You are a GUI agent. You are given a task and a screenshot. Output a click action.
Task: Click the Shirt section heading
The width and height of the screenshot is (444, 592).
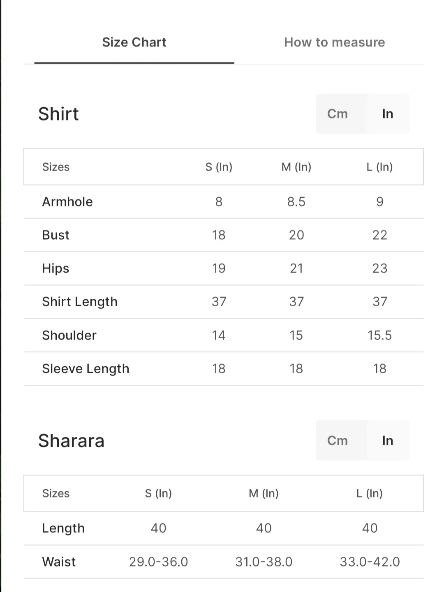coord(58,114)
